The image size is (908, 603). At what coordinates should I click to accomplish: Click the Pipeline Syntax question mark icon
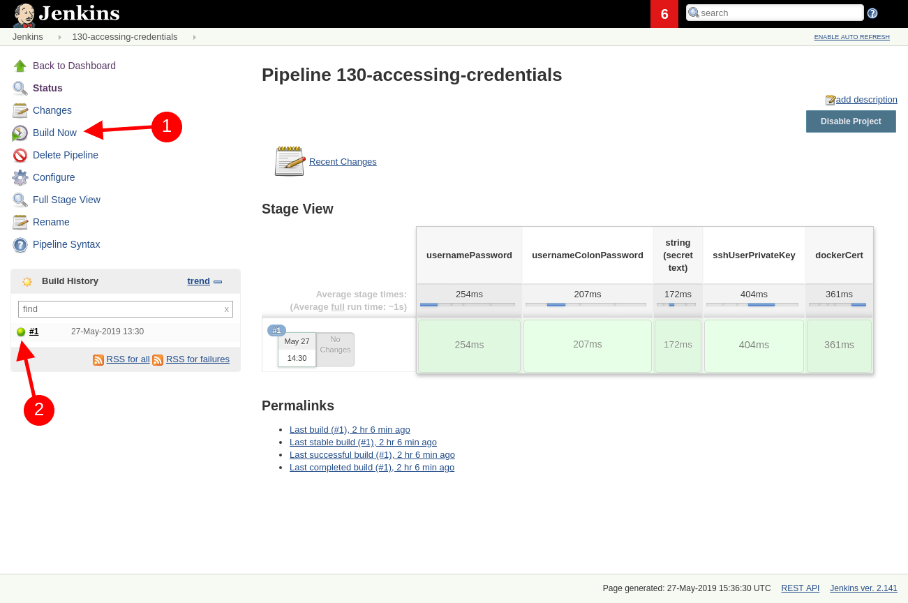pos(20,244)
